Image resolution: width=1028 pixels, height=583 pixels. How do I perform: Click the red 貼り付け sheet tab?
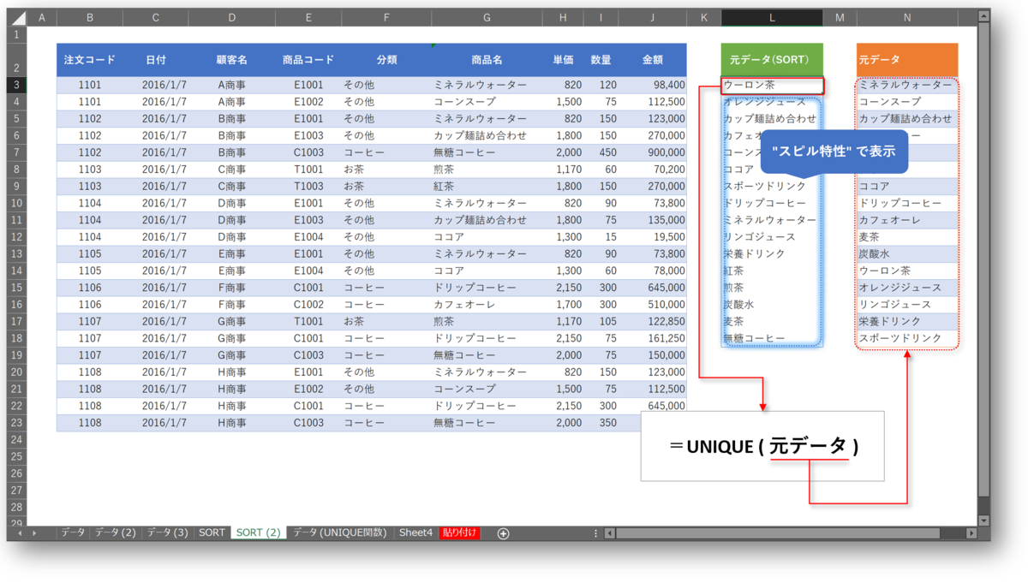click(458, 532)
